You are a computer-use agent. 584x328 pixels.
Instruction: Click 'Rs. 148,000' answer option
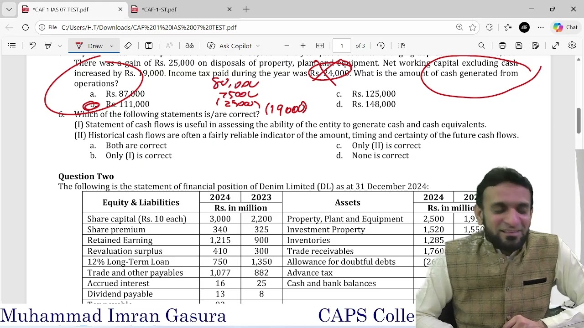click(x=374, y=104)
